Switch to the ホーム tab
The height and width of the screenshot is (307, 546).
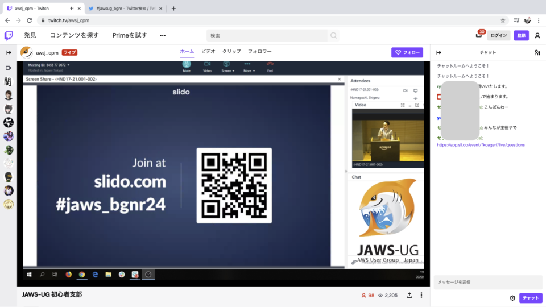[187, 52]
